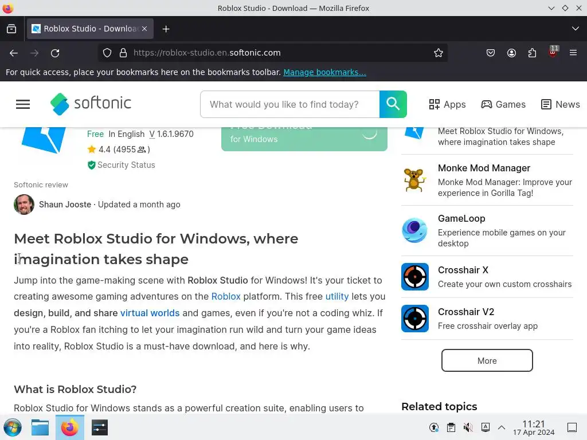Open Softonic hamburger side menu
This screenshot has width=587, height=440.
[x=23, y=104]
